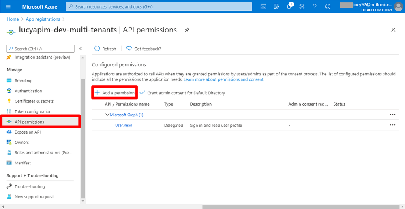Click the Authentication icon
Image resolution: width=405 pixels, height=209 pixels.
point(9,91)
